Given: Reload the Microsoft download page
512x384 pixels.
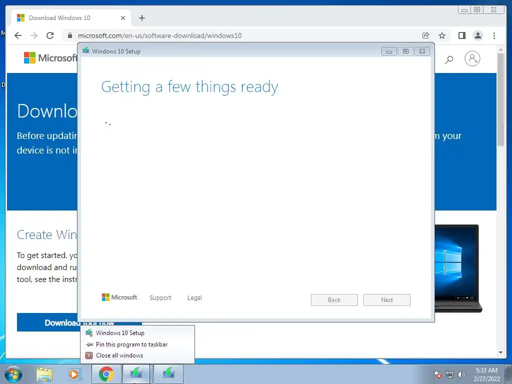Looking at the screenshot, I should click(x=50, y=35).
